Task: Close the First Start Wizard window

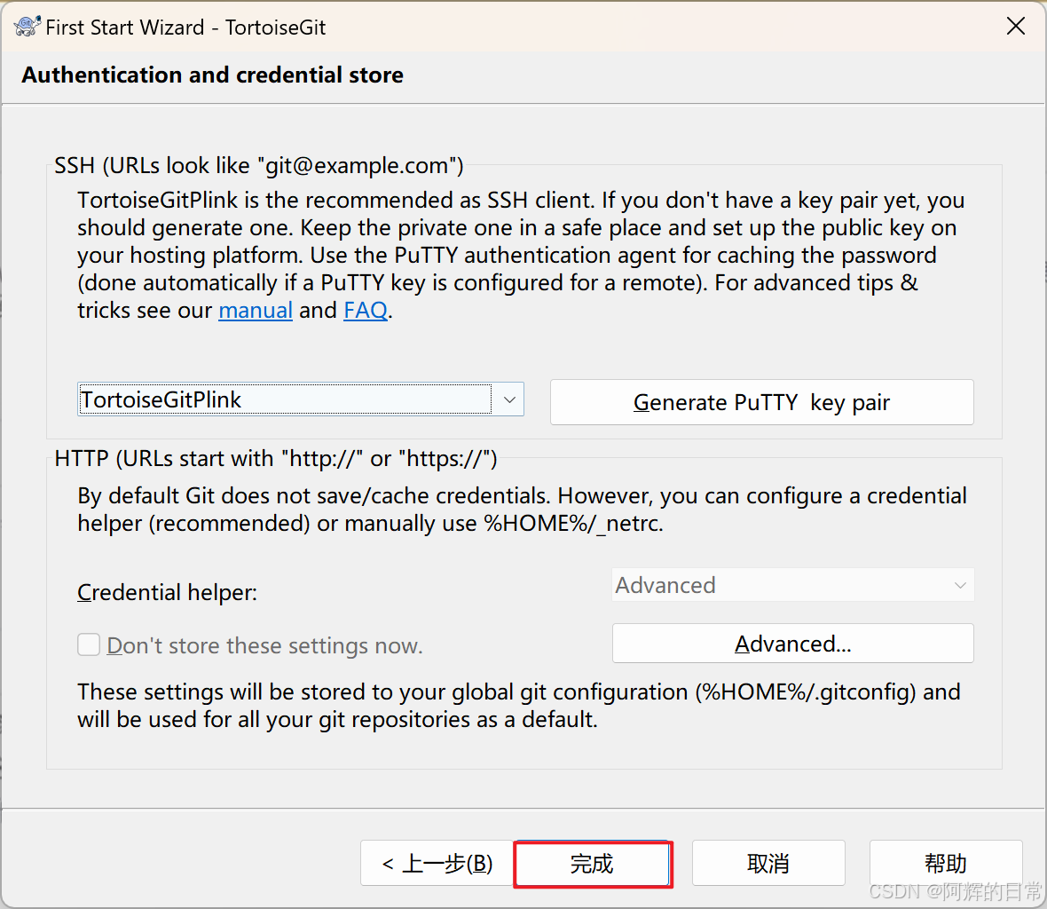Action: point(1015,26)
